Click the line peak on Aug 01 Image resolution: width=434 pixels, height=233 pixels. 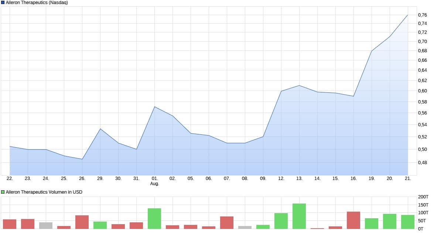tap(154, 107)
